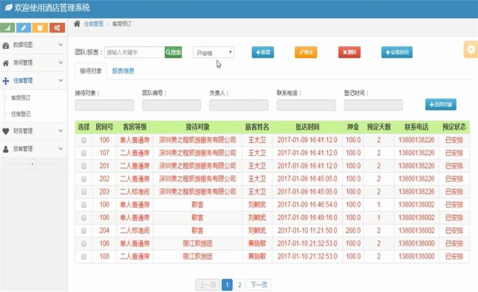The image size is (478, 292).
Task: Click 二人标准间 cell in room 203 row
Action: pos(135,192)
